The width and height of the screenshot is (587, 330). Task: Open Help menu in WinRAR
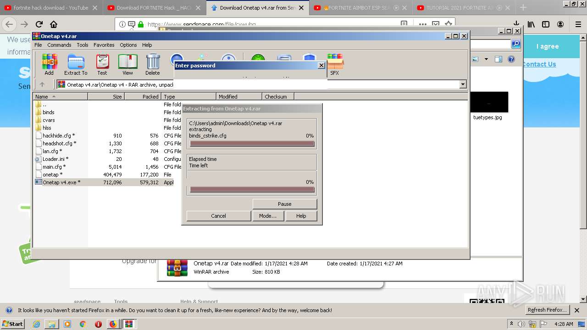point(147,45)
